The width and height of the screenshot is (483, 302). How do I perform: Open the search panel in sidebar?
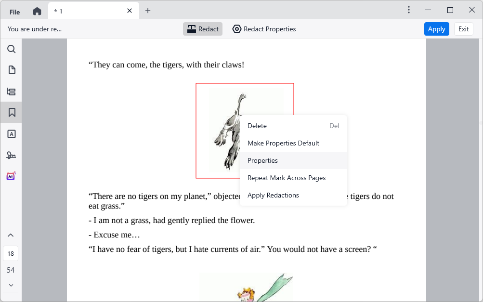(x=11, y=49)
